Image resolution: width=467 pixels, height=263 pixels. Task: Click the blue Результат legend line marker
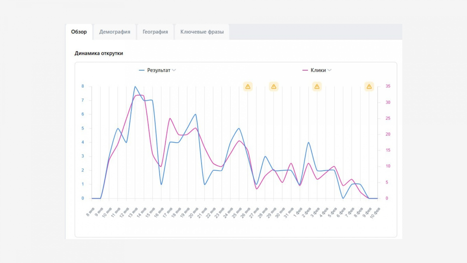142,70
